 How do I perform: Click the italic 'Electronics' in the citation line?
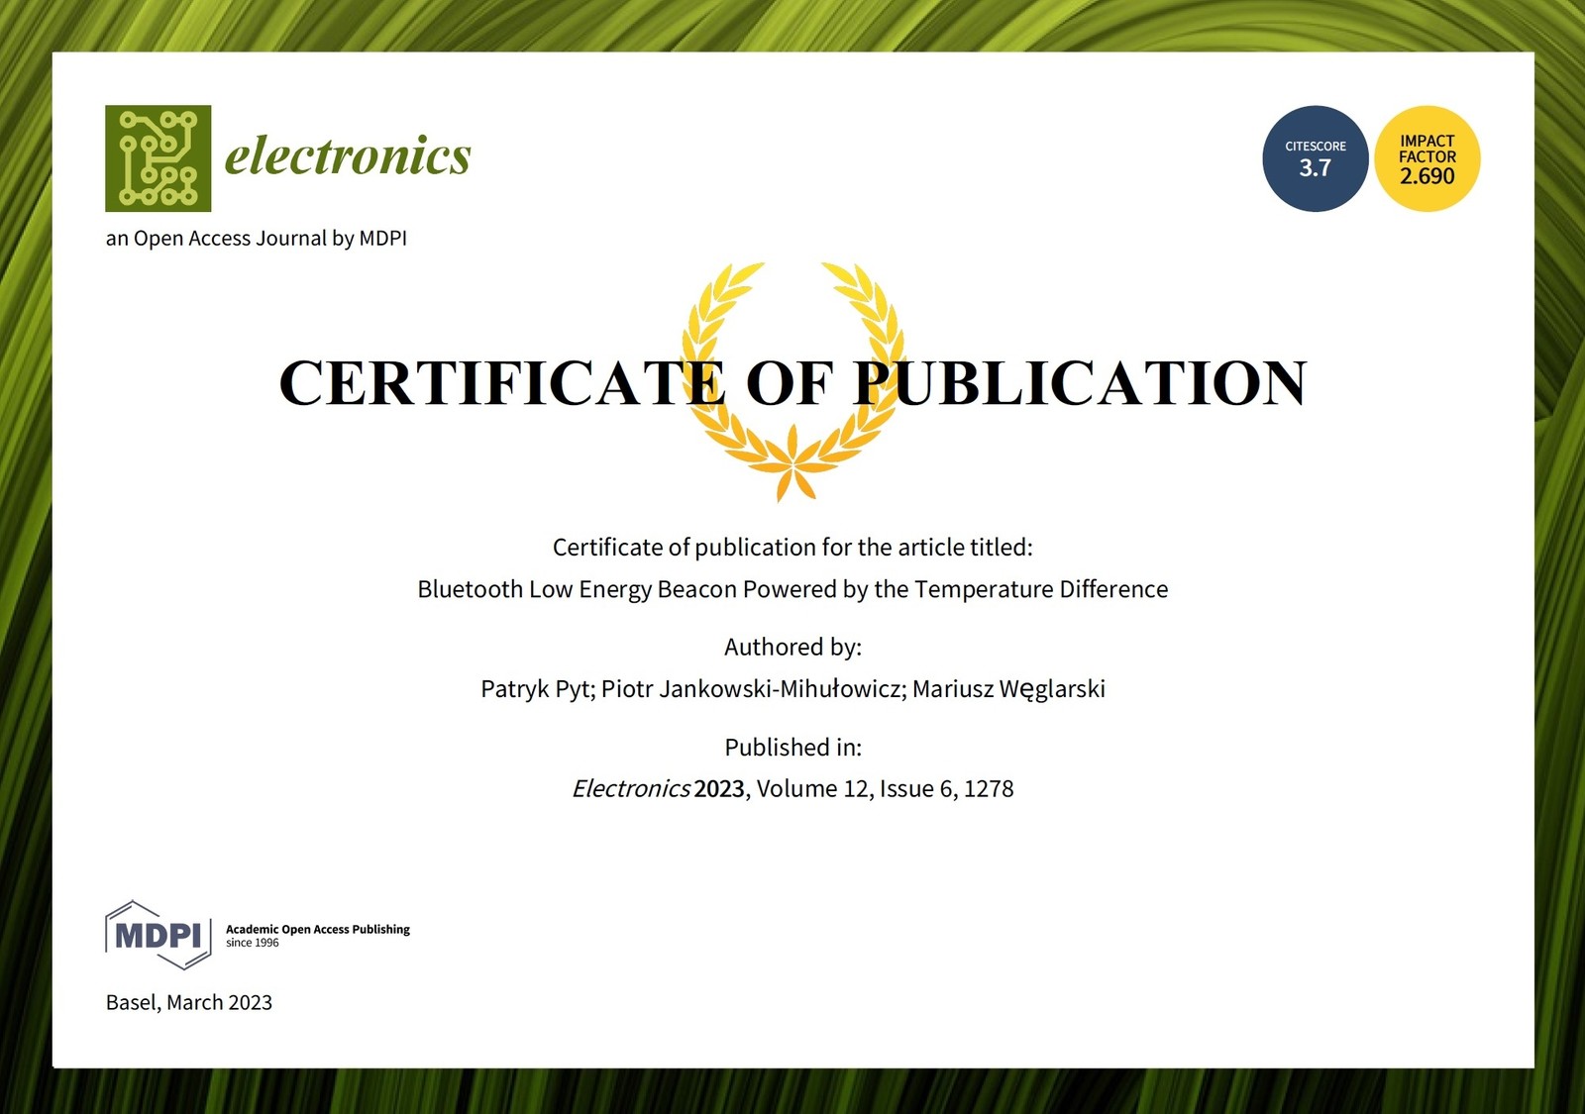[x=630, y=789]
